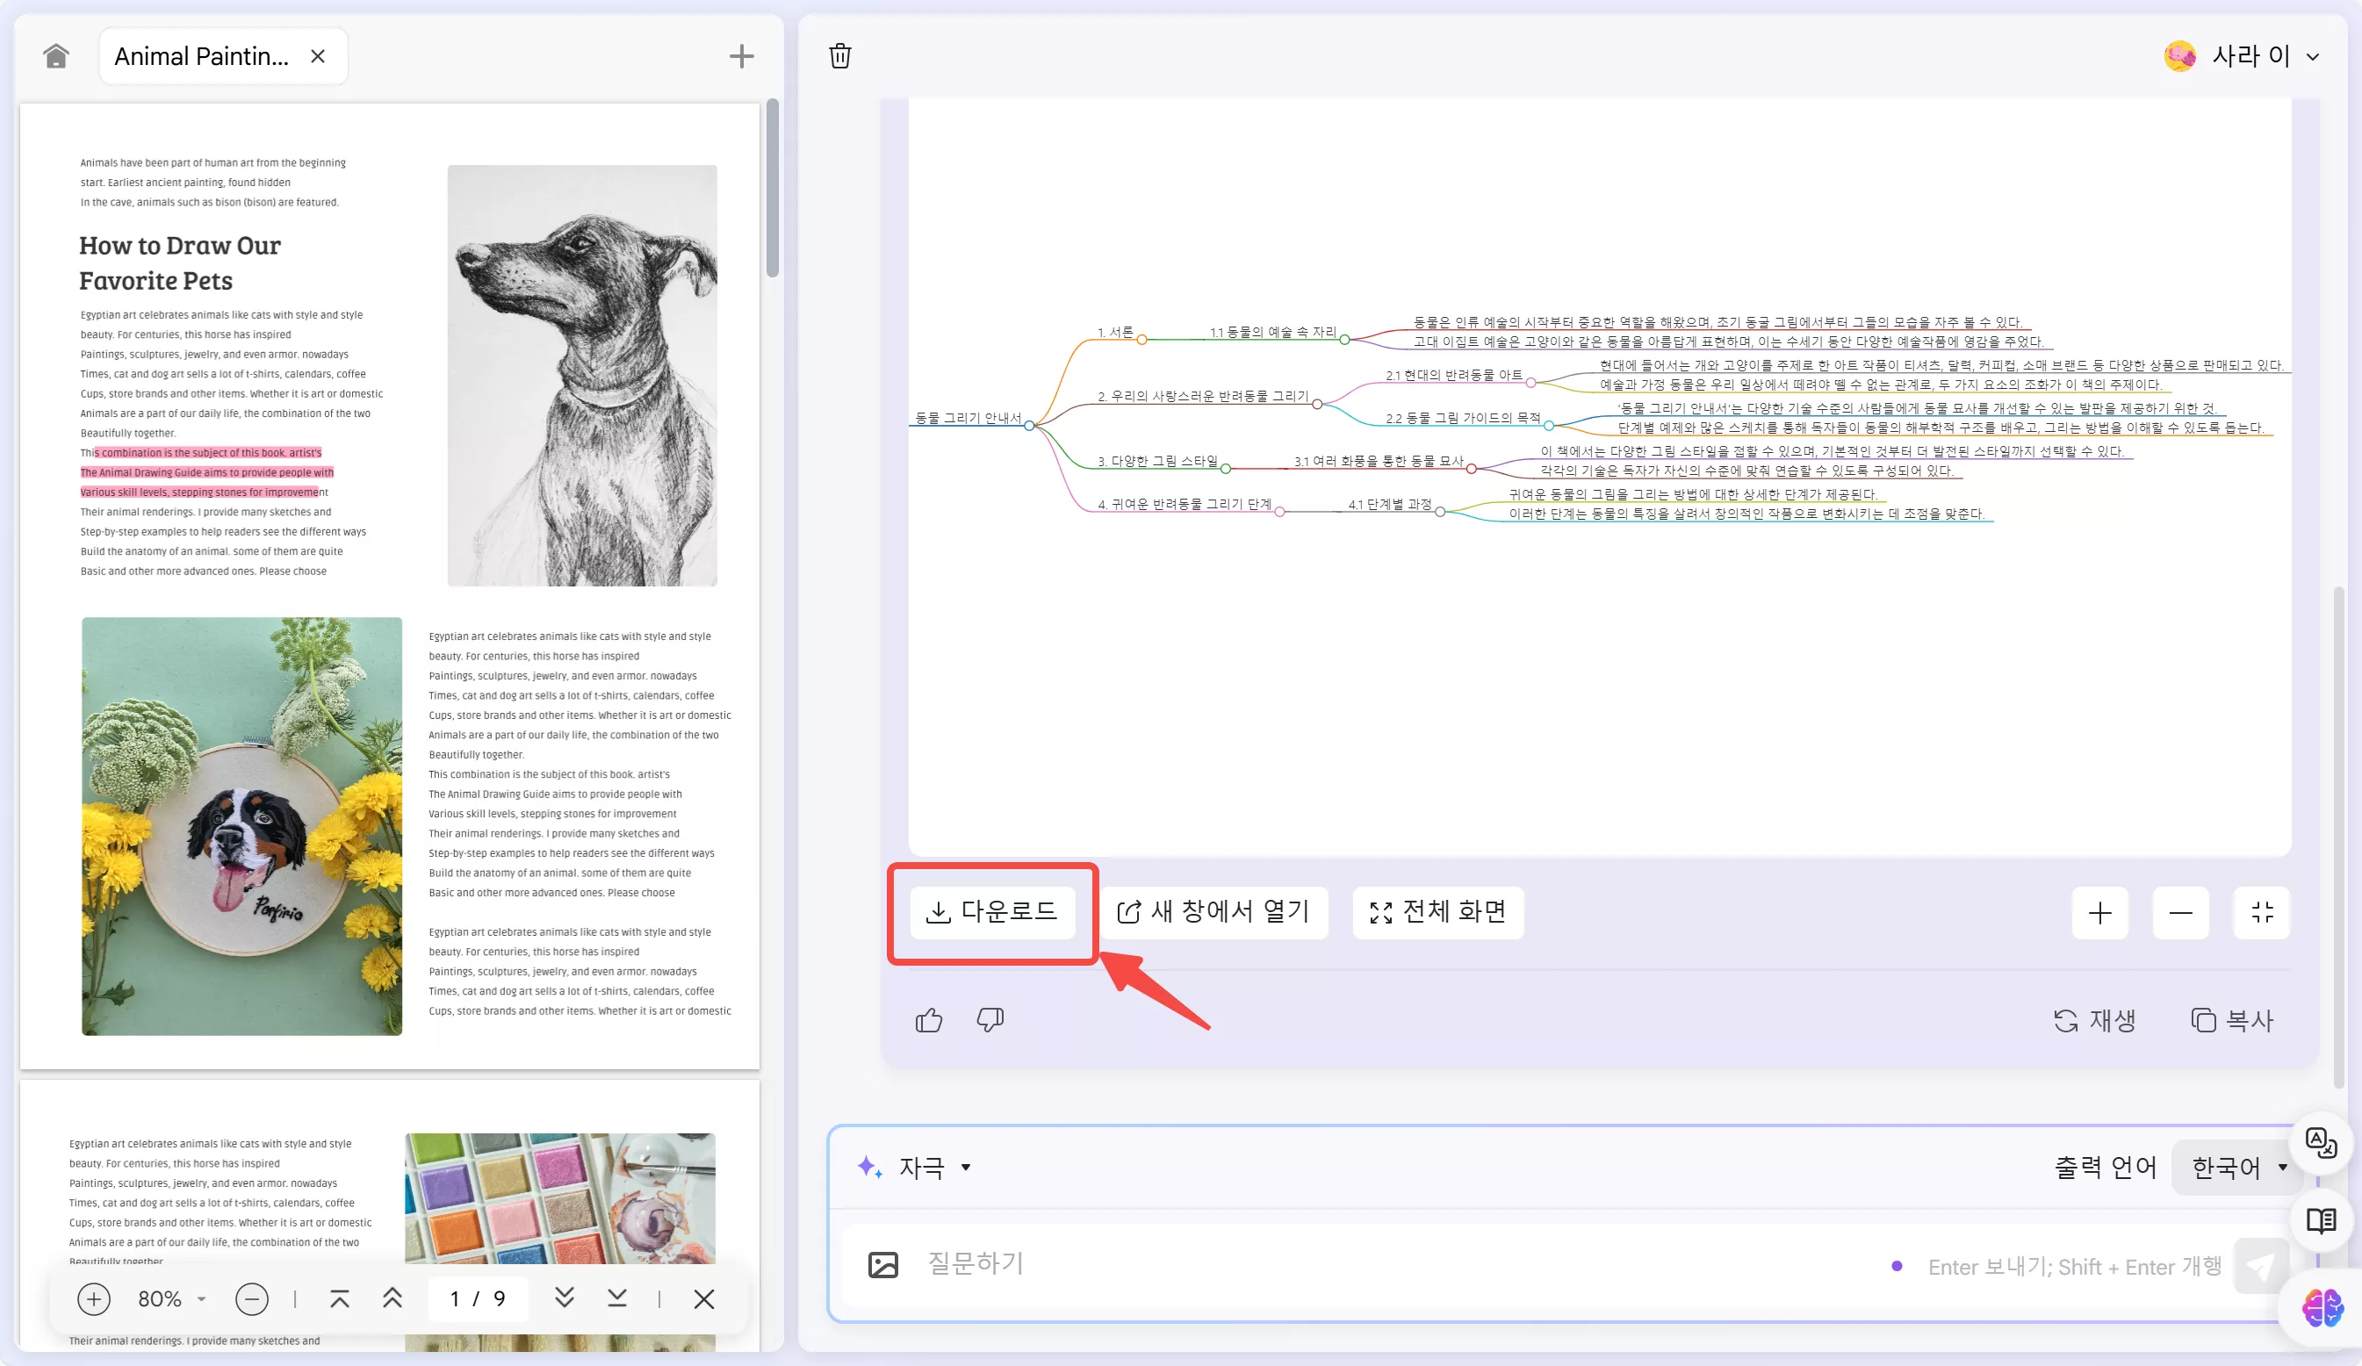2362x1366 pixels.
Task: Regenerate the response with 재생
Action: (2094, 1020)
